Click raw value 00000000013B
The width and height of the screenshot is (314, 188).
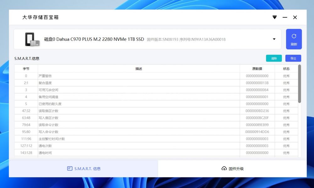257,83
